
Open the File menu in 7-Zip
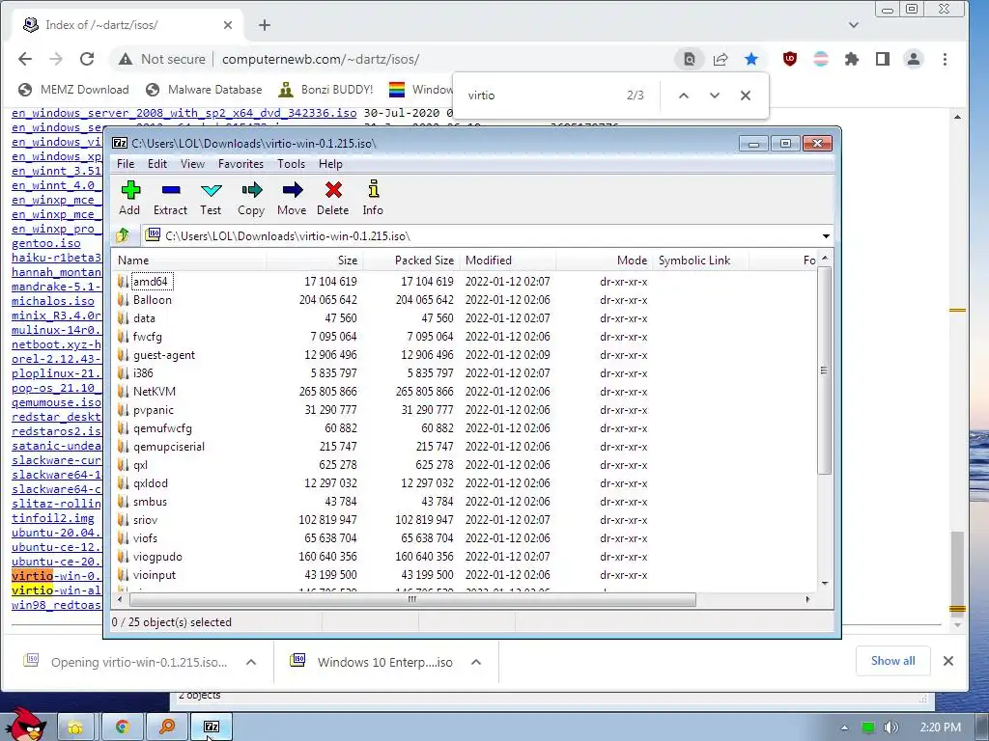(126, 164)
